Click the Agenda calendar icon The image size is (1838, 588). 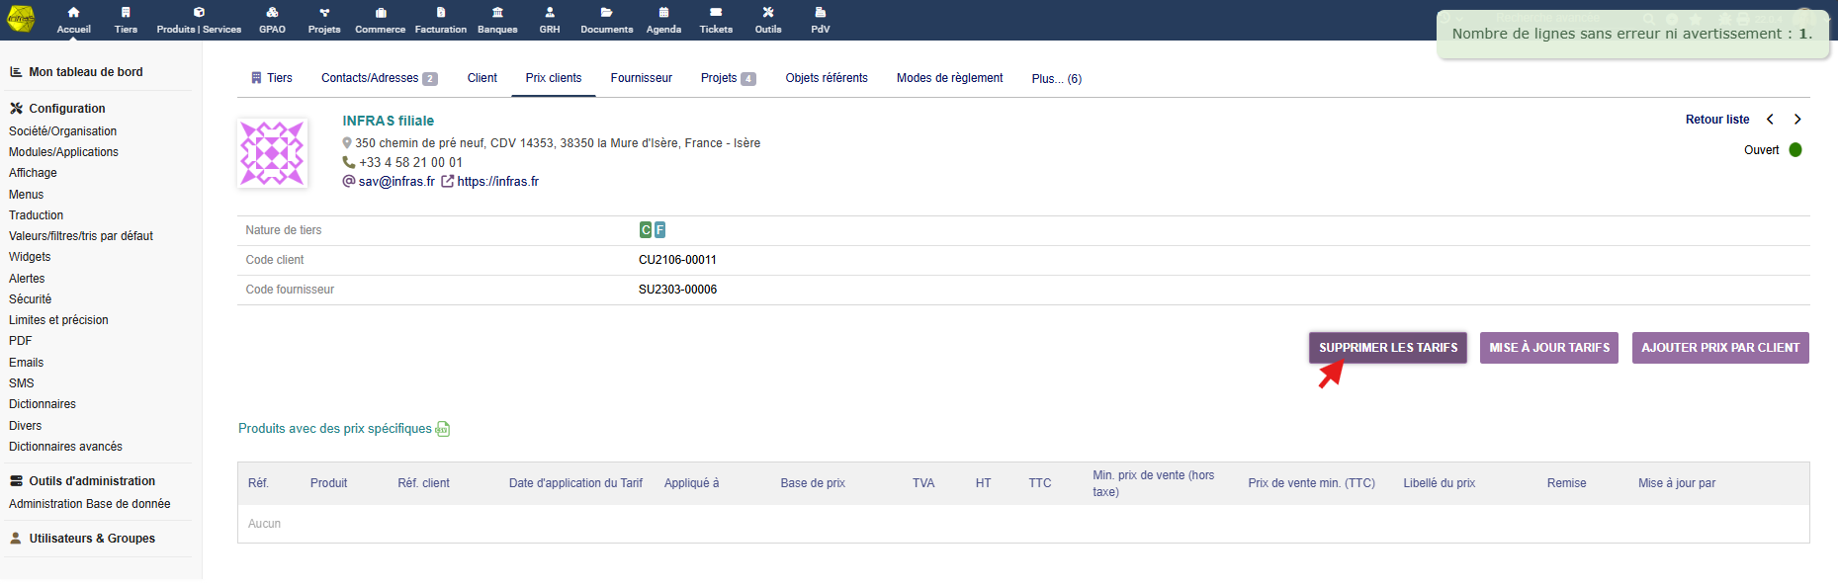coord(663,13)
